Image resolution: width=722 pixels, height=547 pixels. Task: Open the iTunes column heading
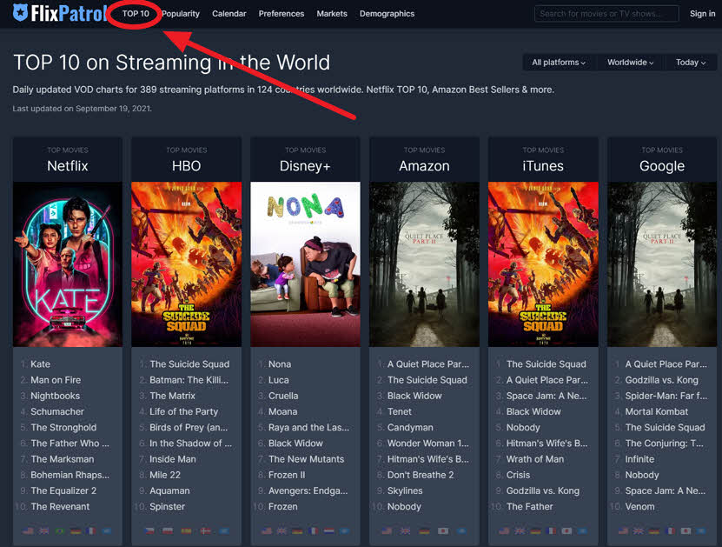tap(543, 166)
